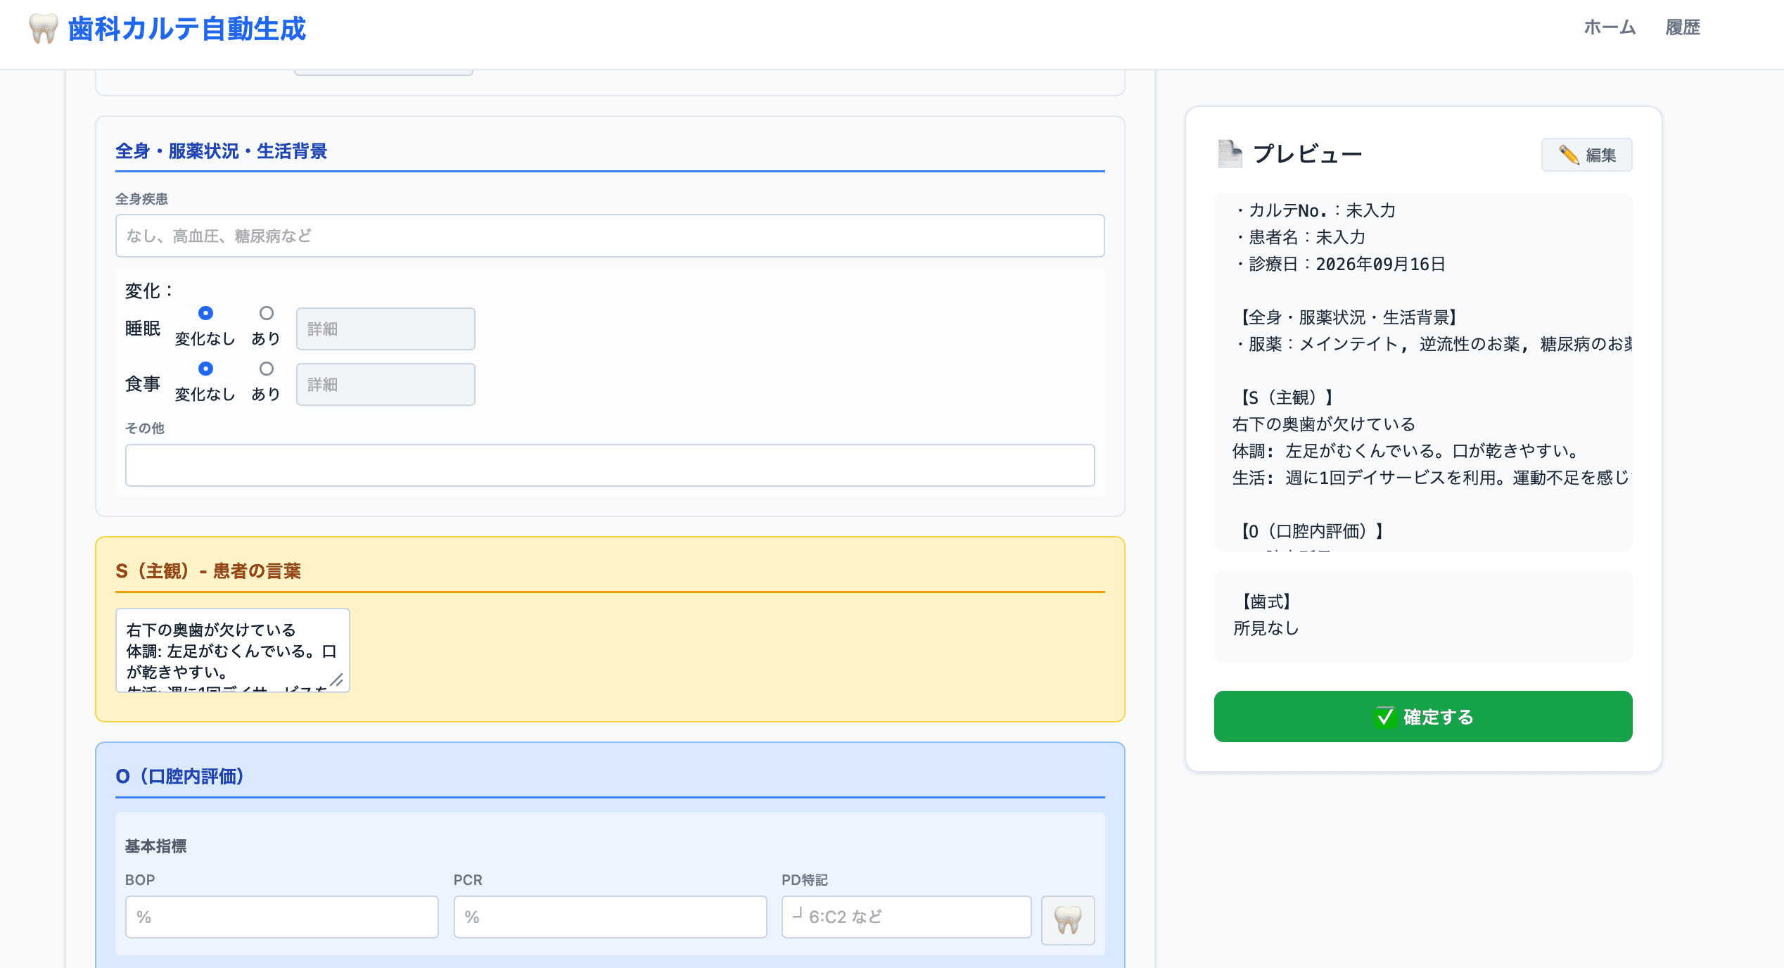Image resolution: width=1784 pixels, height=968 pixels.
Task: Open 履歴 in the top navigation
Action: [1683, 27]
